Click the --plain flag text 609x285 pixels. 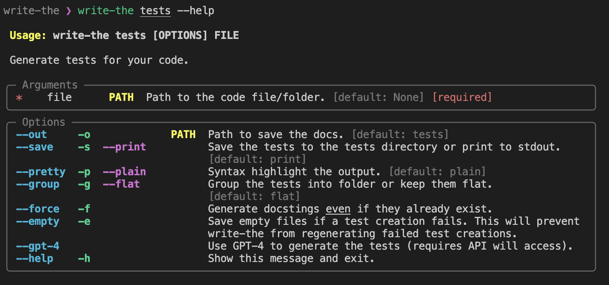click(x=124, y=172)
